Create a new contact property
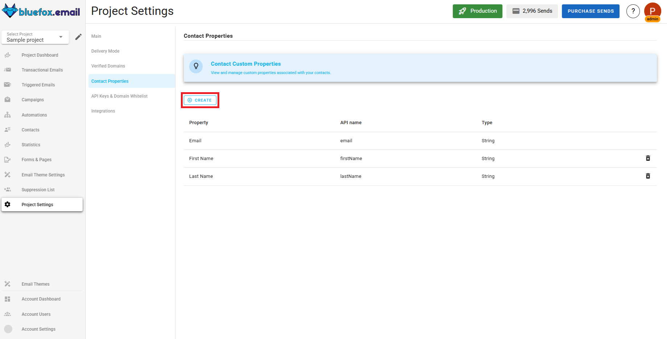Screen dimensions: 667x339 (x=200, y=100)
